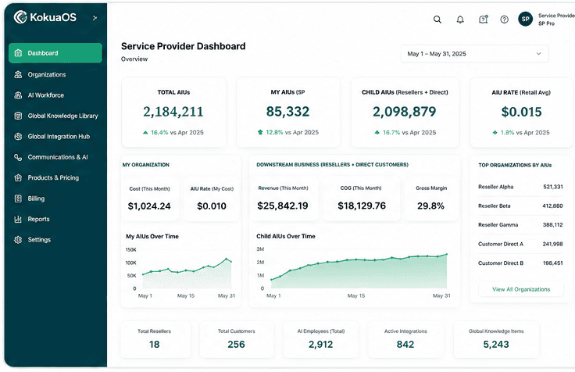Click the Dashboard sidebar icon
This screenshot has height=372, width=575.
[18, 53]
